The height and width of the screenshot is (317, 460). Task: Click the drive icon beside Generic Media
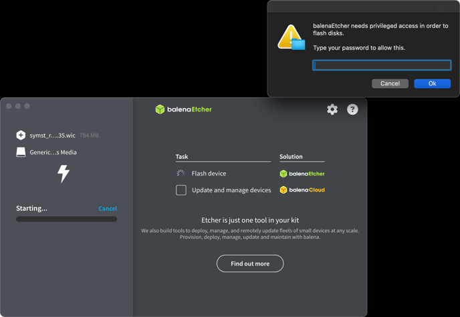21,152
